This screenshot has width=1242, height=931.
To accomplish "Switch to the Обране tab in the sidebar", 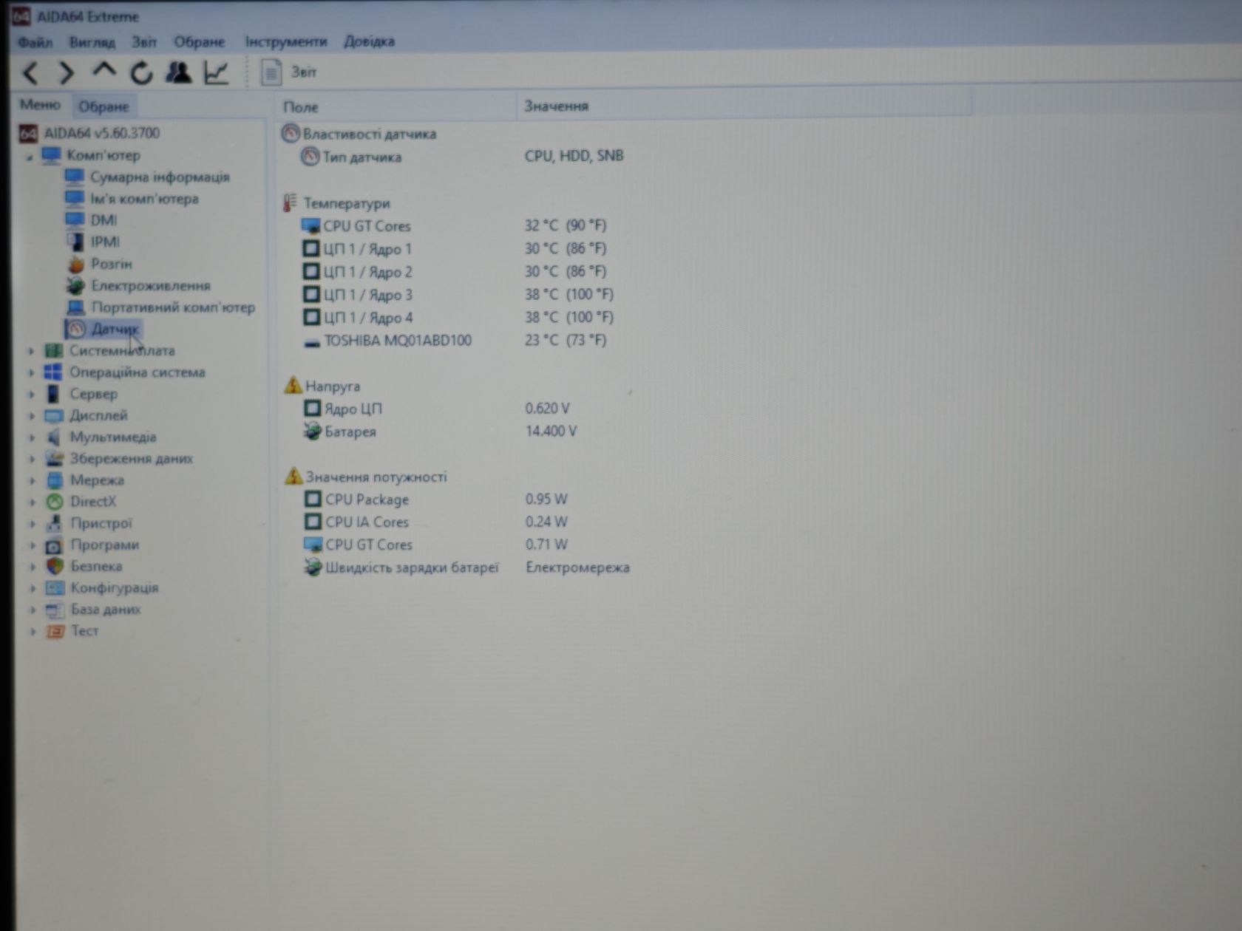I will pyautogui.click(x=104, y=106).
